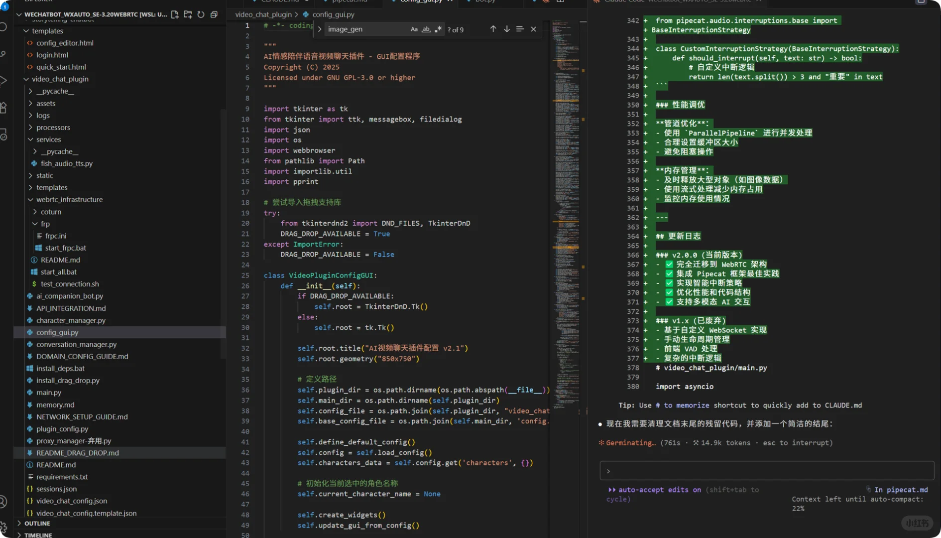Image resolution: width=941 pixels, height=538 pixels.
Task: Expand the processors folder
Action: click(x=30, y=127)
